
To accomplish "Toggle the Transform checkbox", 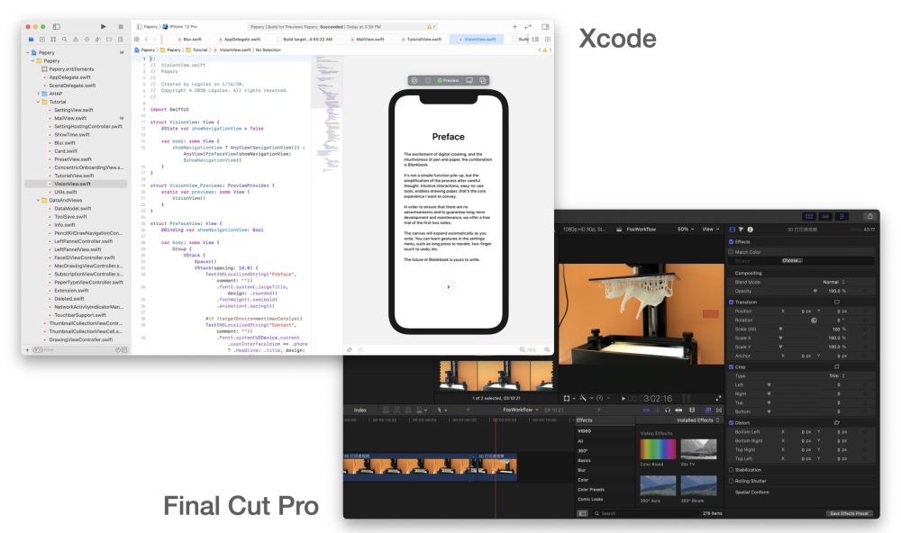I will [732, 302].
